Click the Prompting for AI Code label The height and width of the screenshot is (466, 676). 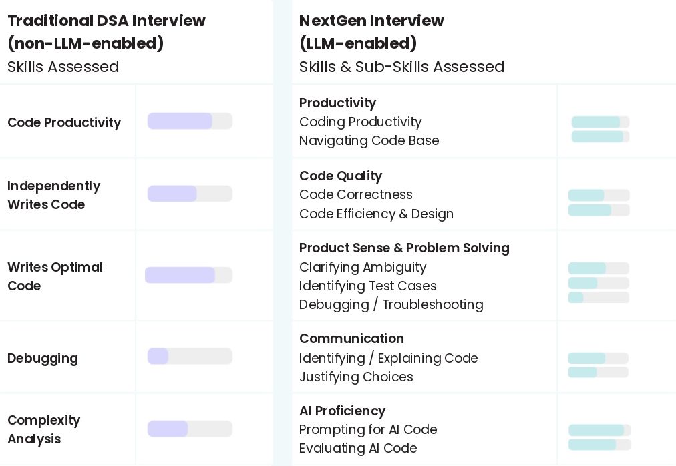point(368,429)
